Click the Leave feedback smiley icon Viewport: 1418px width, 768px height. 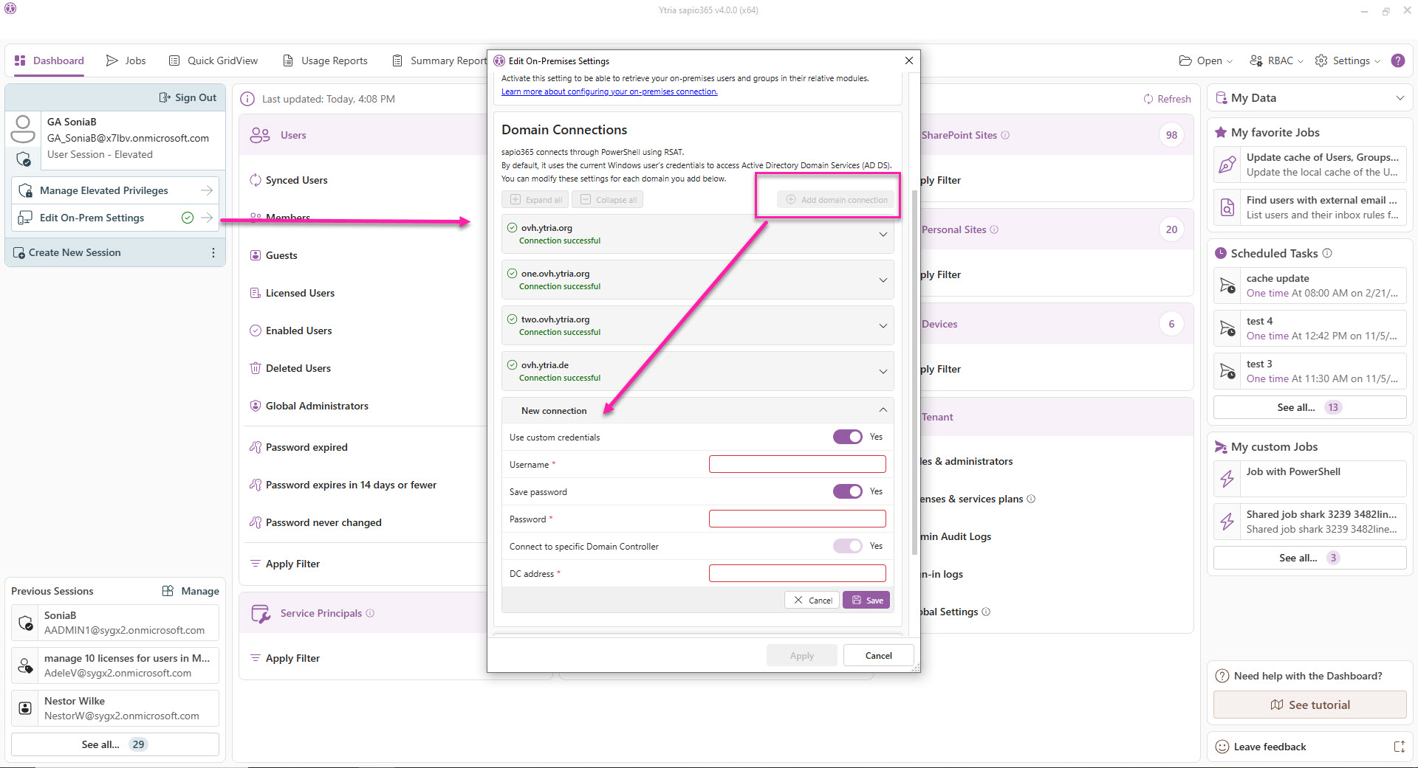(1222, 747)
